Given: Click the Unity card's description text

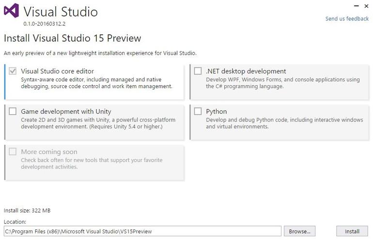Looking at the screenshot, I should [x=98, y=123].
